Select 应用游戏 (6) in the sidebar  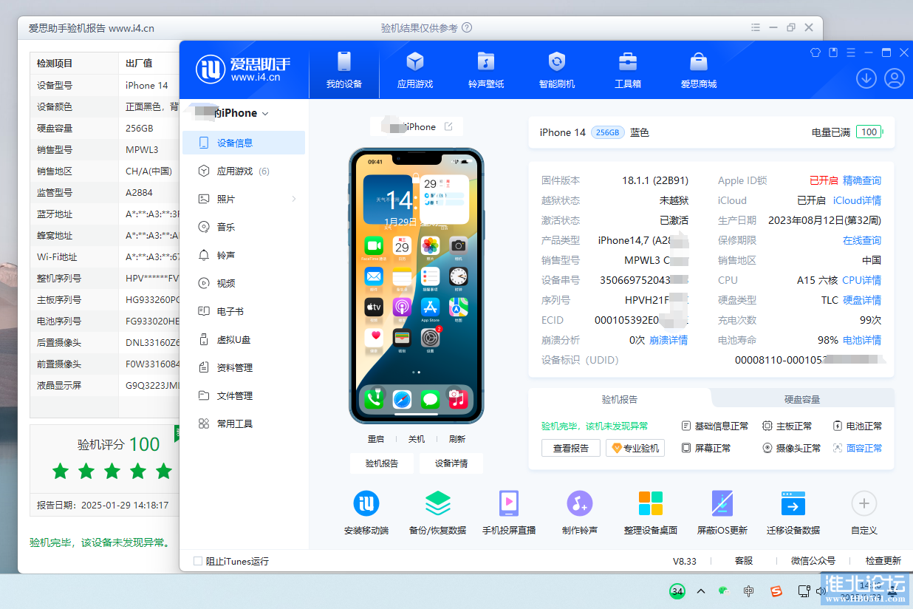point(244,171)
